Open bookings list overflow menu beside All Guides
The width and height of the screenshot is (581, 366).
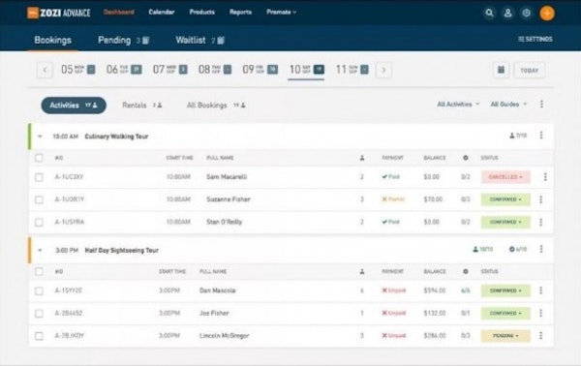541,105
